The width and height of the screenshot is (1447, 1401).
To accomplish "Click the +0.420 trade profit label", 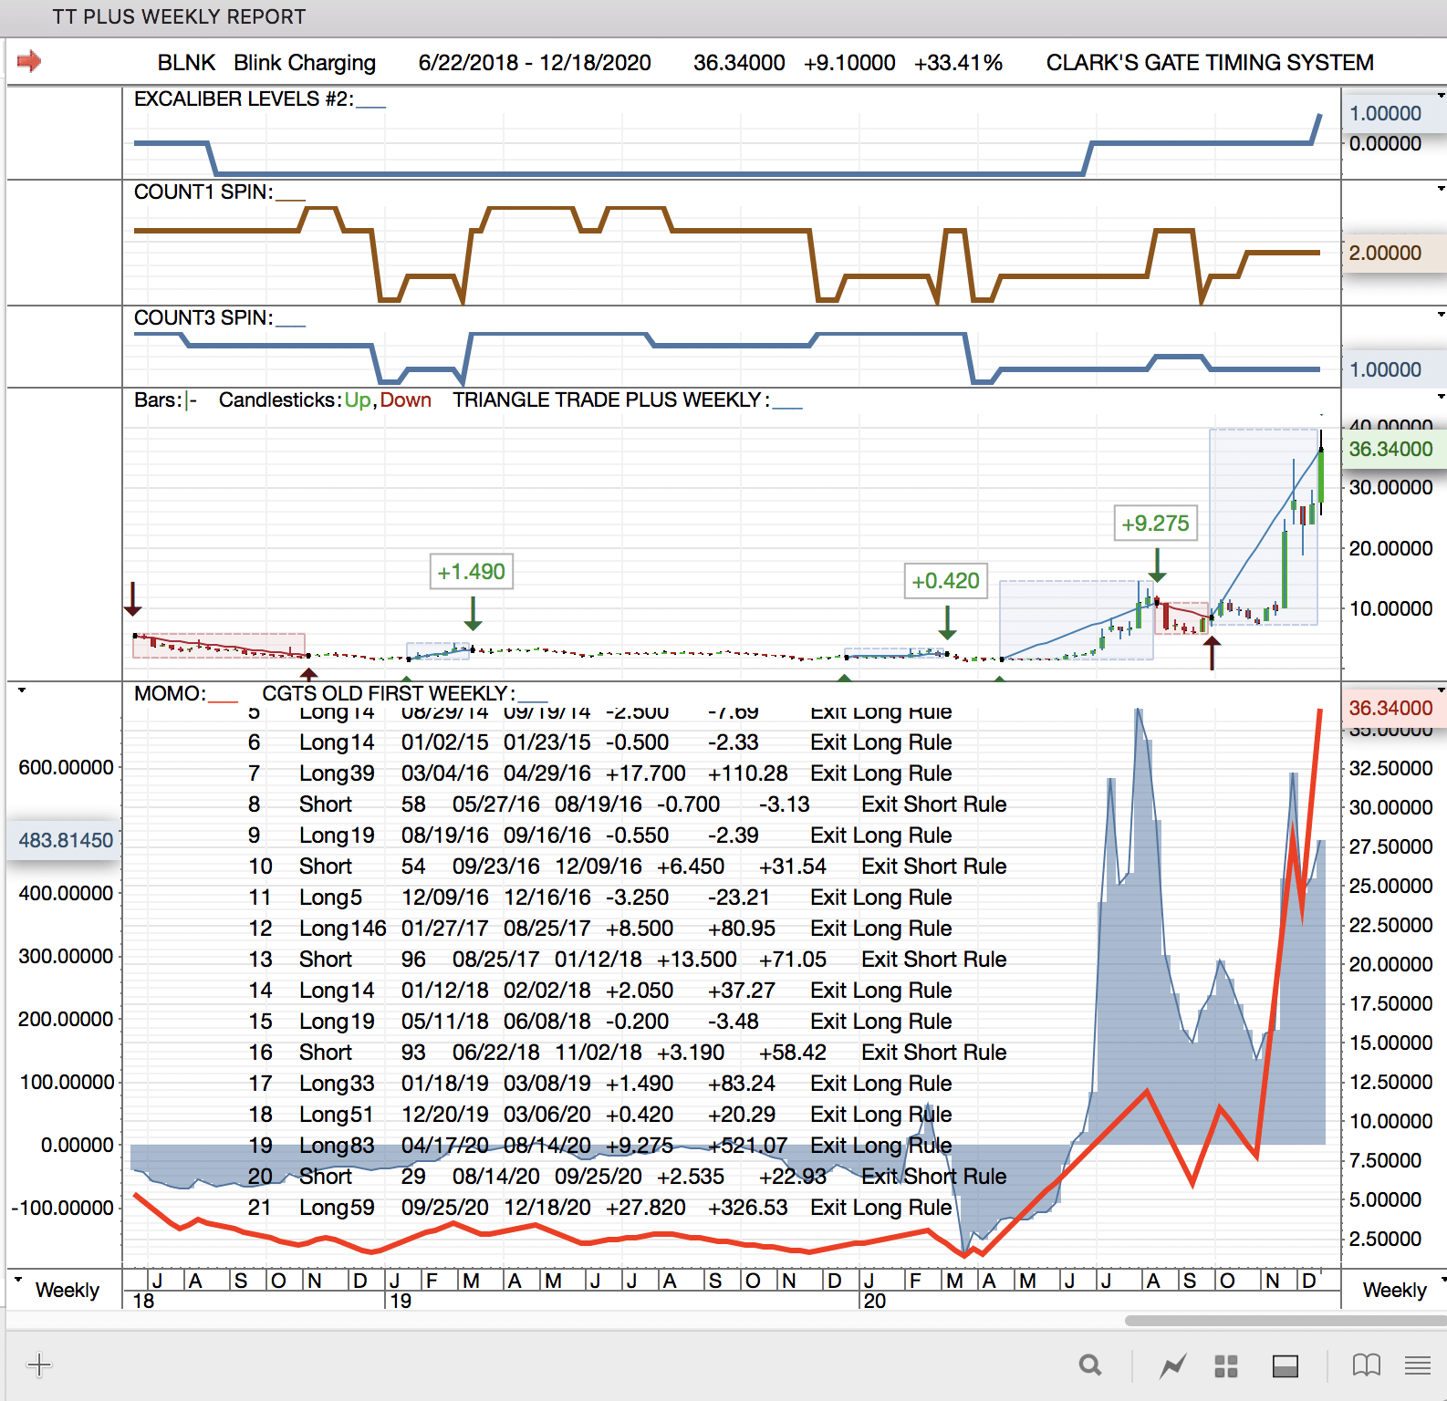I will [945, 581].
